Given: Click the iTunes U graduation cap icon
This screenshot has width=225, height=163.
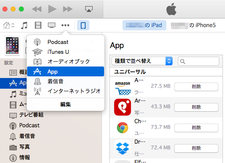Looking at the screenshot, I should point(37,52).
